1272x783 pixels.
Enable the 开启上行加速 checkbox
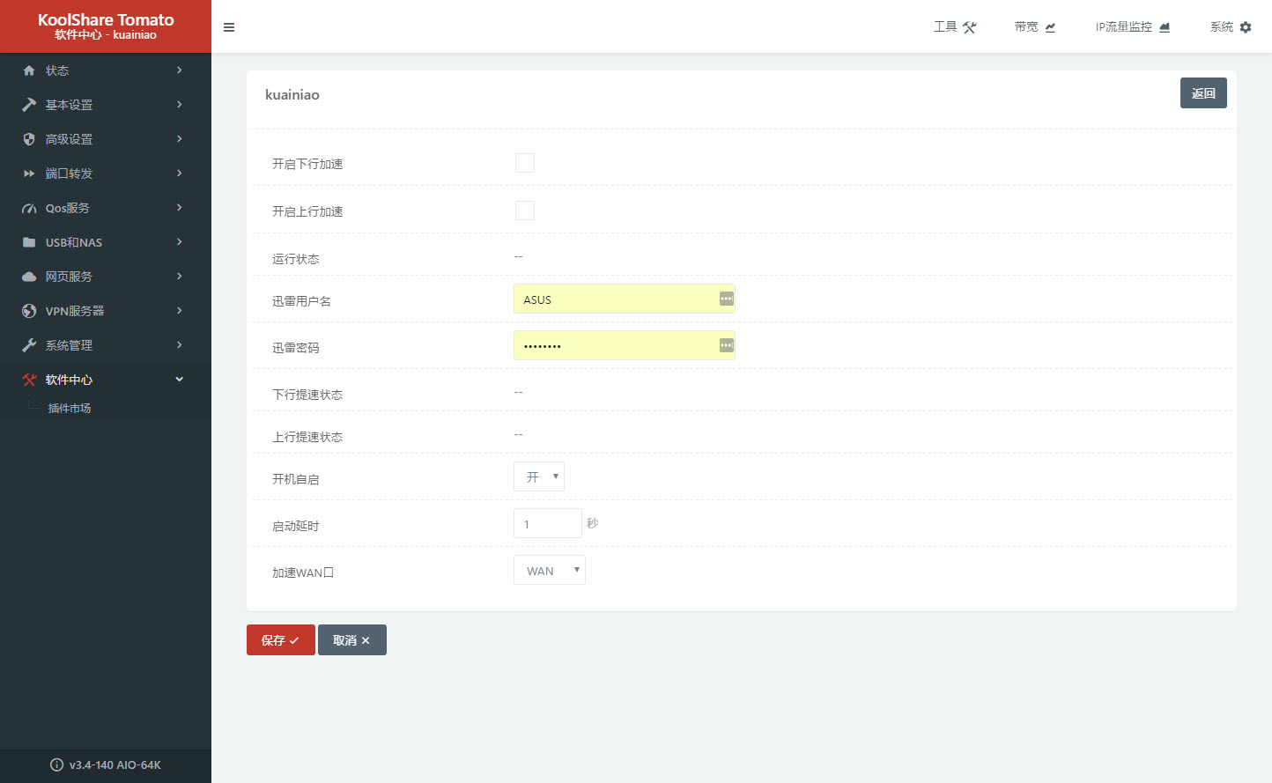(x=524, y=211)
